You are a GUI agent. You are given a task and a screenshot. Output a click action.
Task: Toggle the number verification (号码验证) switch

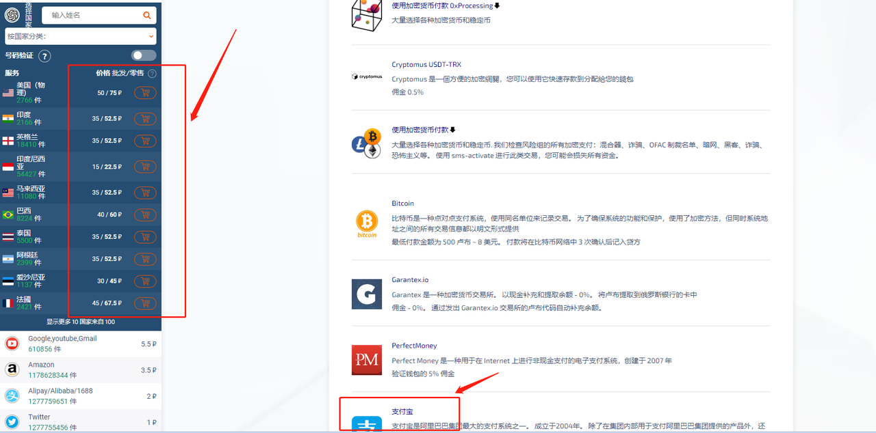[x=144, y=55]
